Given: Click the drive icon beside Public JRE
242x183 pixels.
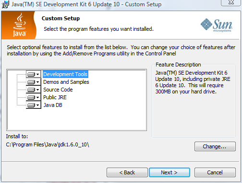Looking at the screenshot, I should click(31, 97).
